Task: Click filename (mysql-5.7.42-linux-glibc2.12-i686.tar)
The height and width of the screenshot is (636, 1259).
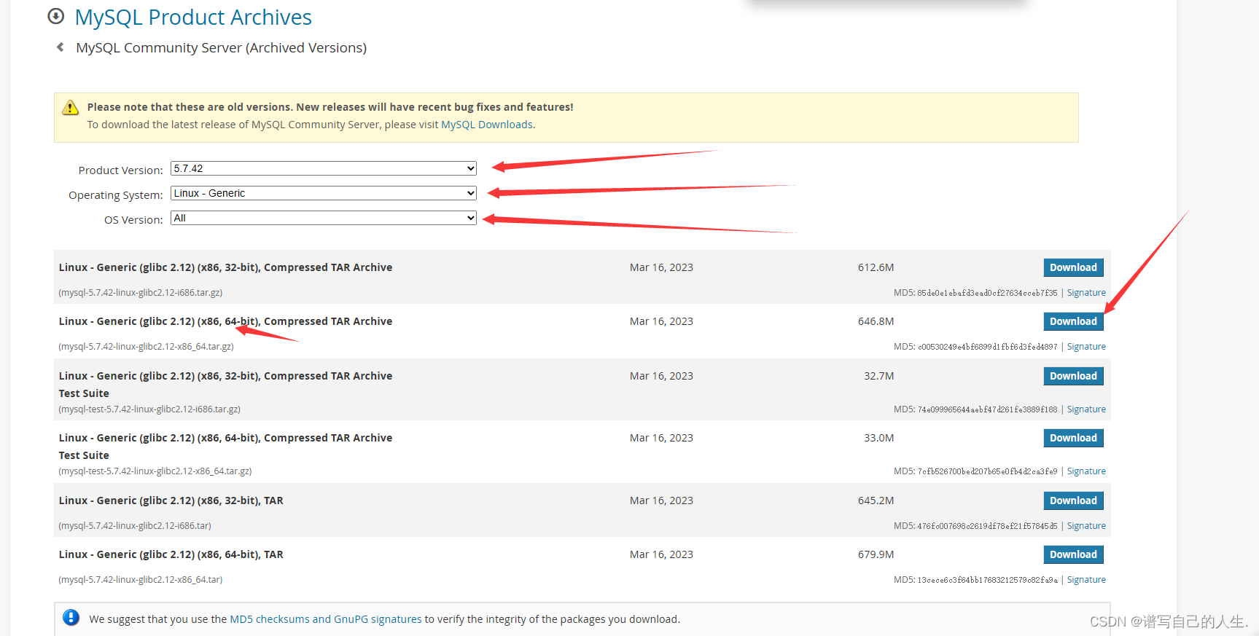Action: (x=135, y=526)
